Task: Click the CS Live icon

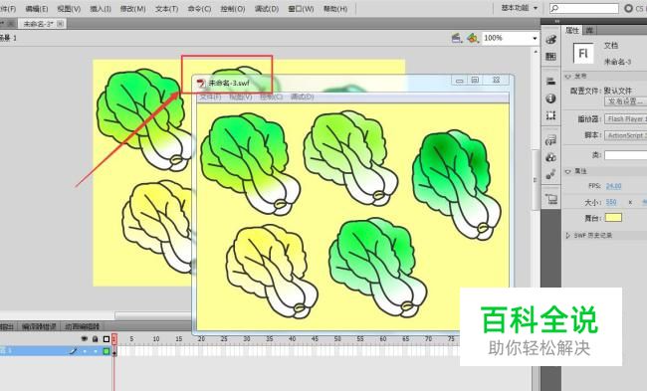Action: pos(628,8)
